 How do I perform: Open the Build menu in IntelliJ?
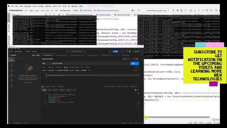click(x=55, y=6)
